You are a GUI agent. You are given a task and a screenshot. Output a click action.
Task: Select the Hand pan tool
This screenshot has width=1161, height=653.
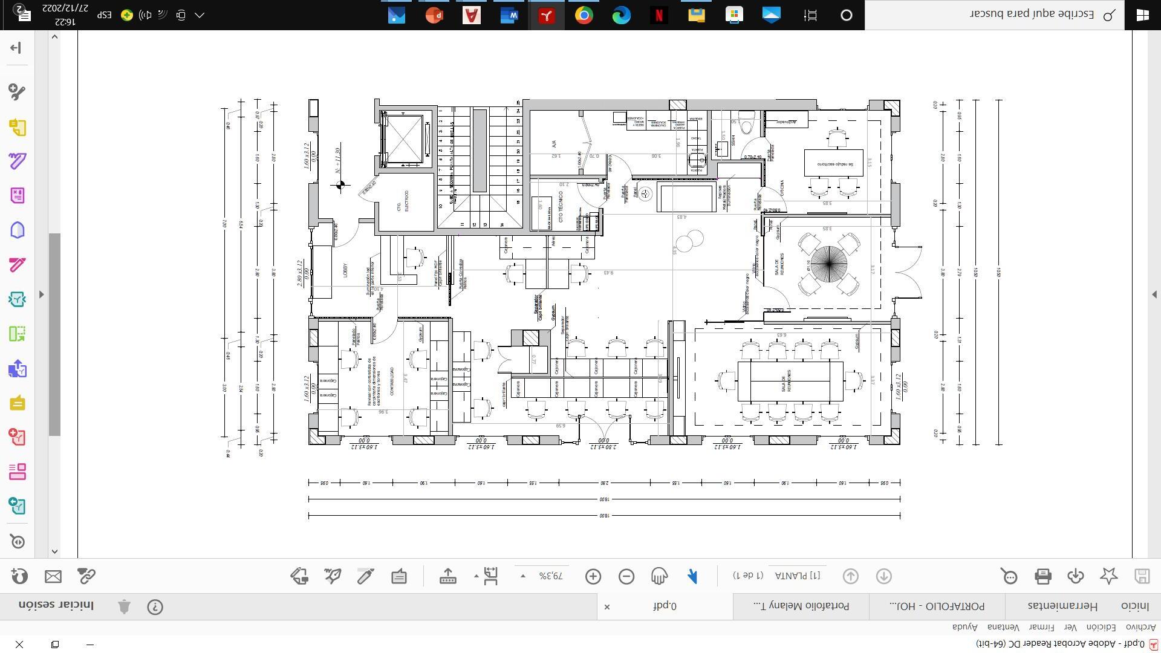coord(659,576)
